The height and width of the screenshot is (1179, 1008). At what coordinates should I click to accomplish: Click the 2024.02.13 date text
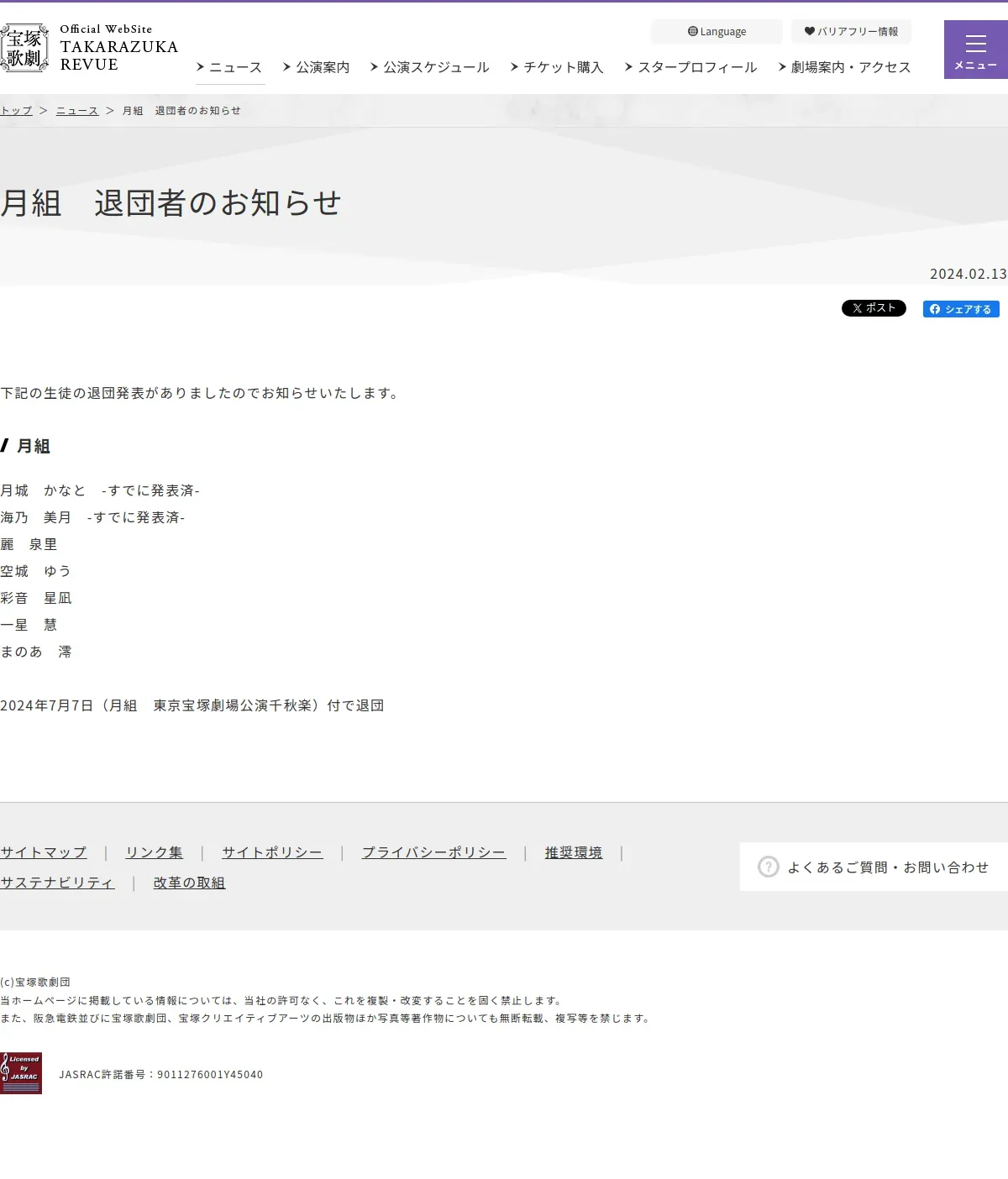pyautogui.click(x=969, y=274)
